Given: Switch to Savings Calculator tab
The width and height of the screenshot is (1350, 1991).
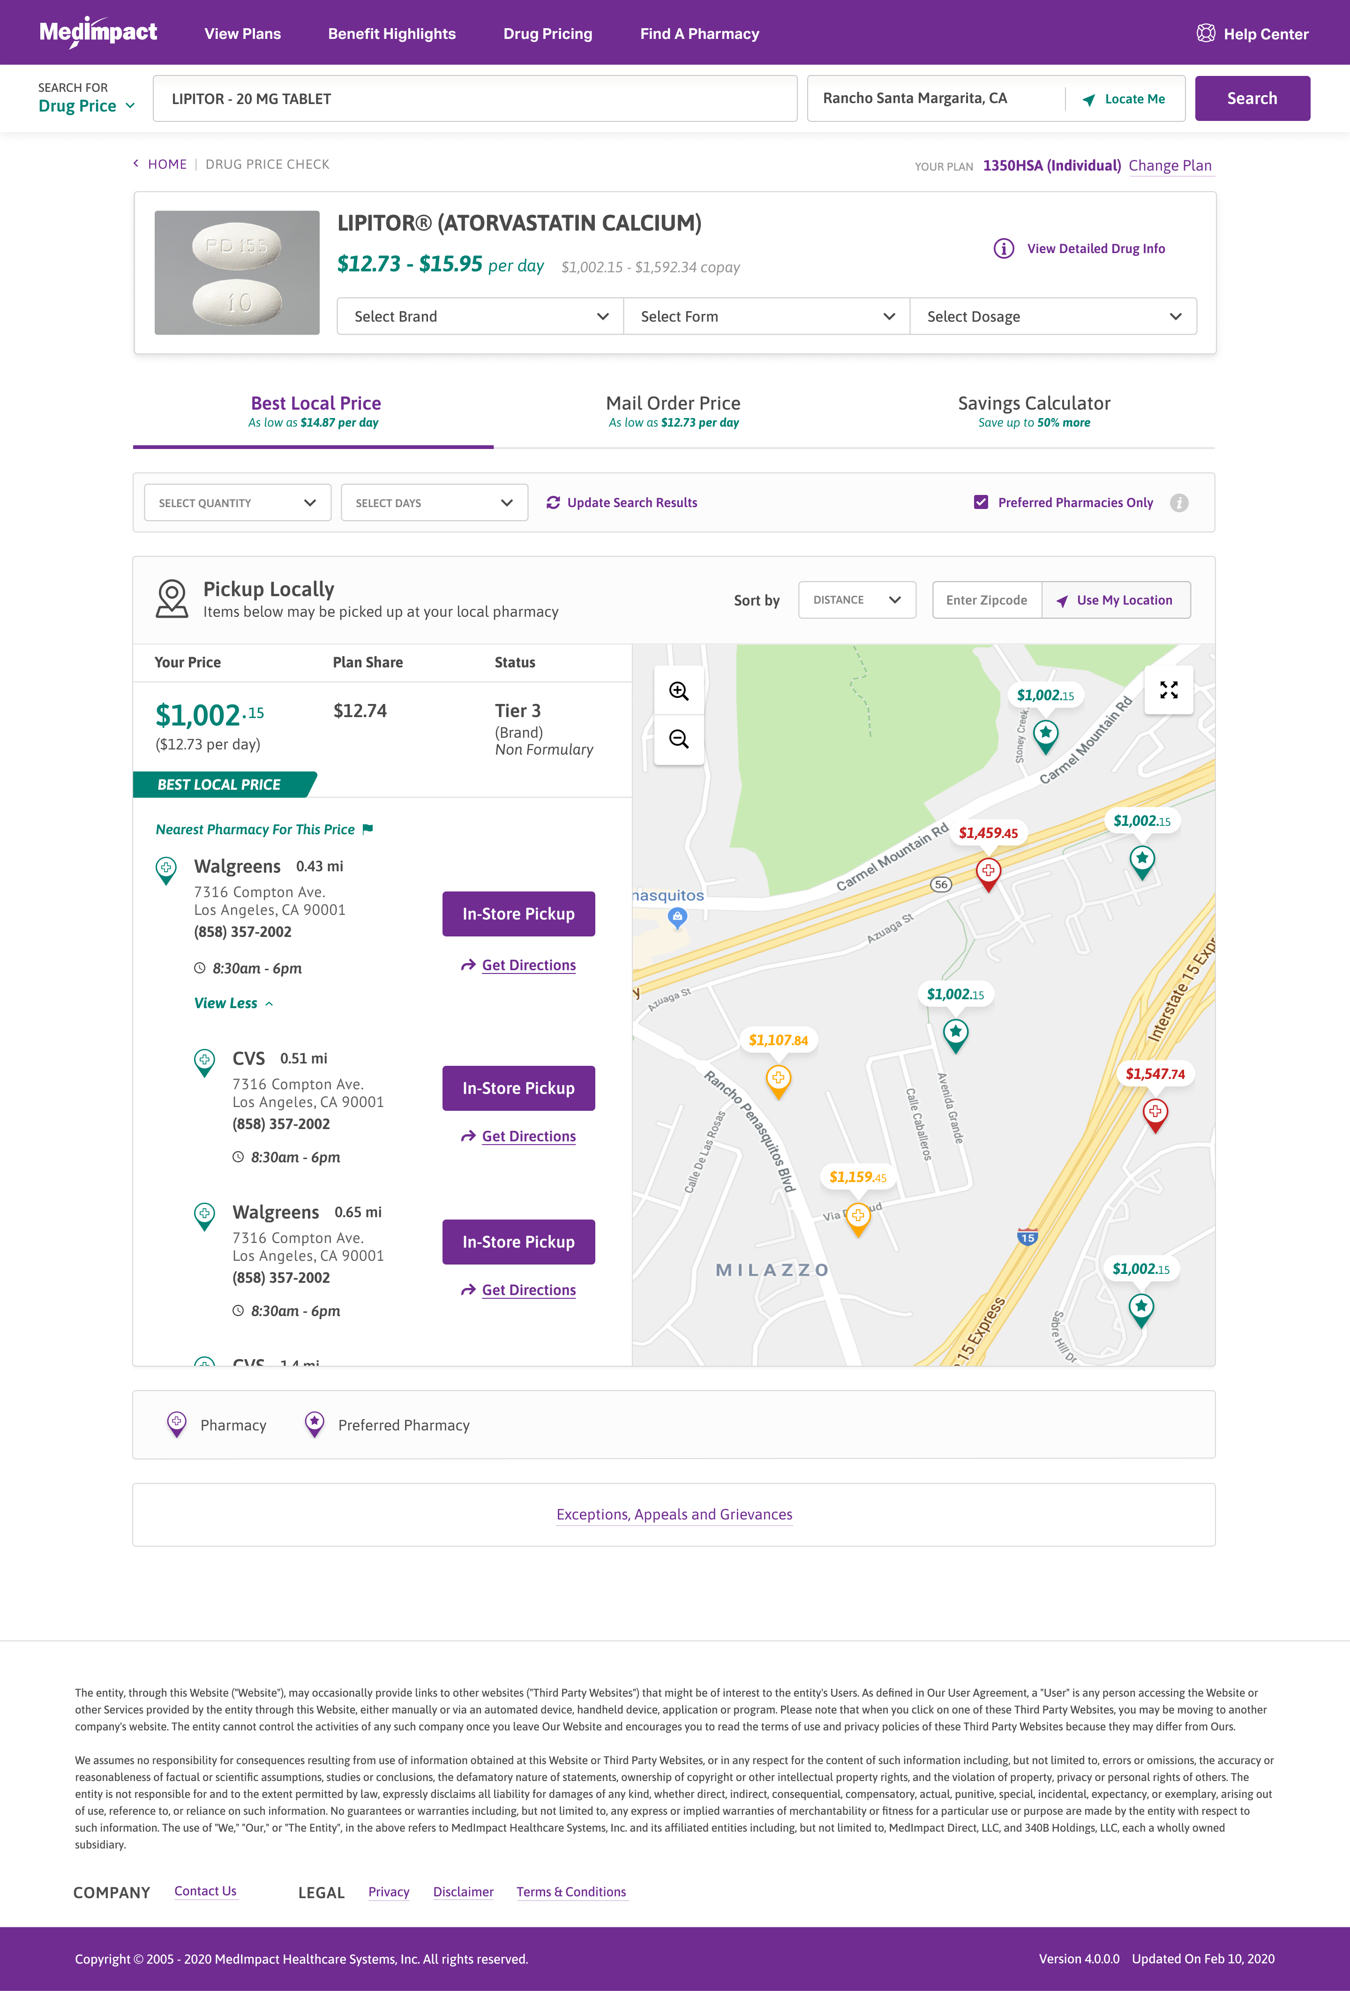Looking at the screenshot, I should coord(1034,411).
